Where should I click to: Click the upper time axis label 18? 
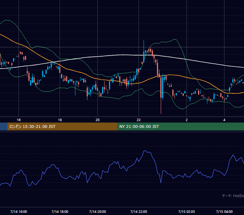point(60,120)
